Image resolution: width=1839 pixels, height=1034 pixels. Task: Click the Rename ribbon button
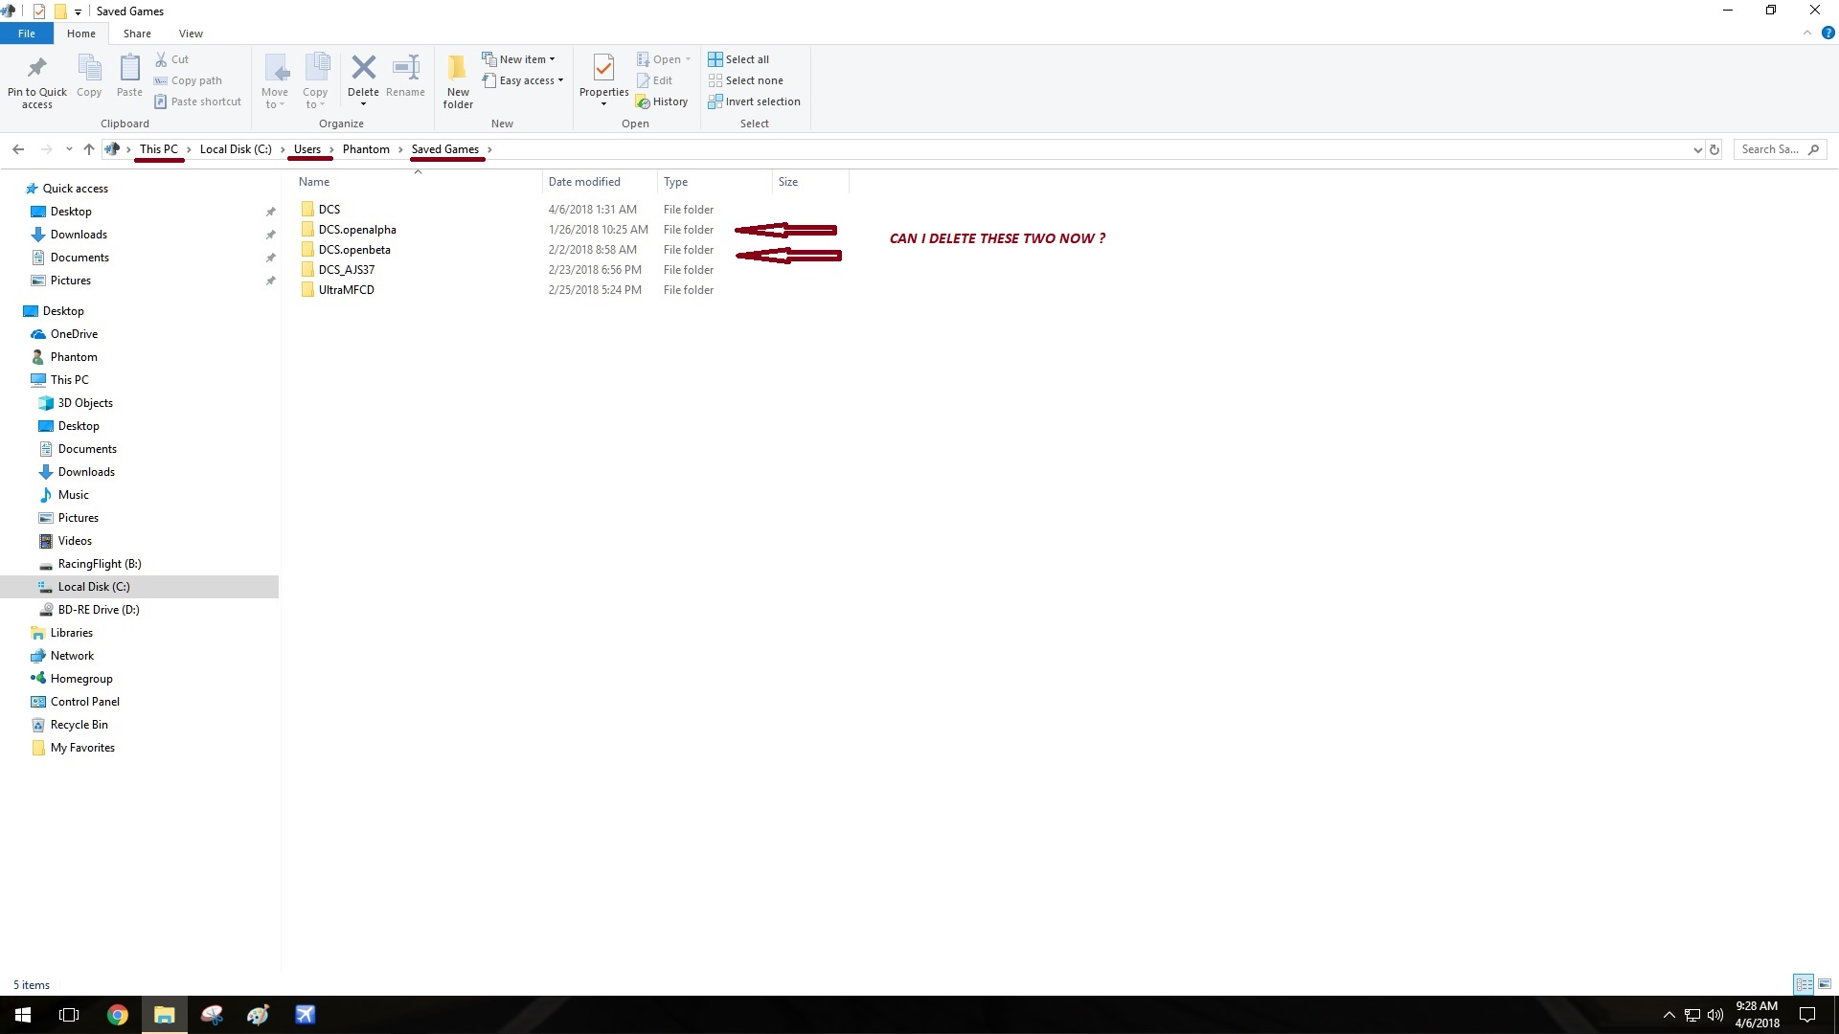406,77
